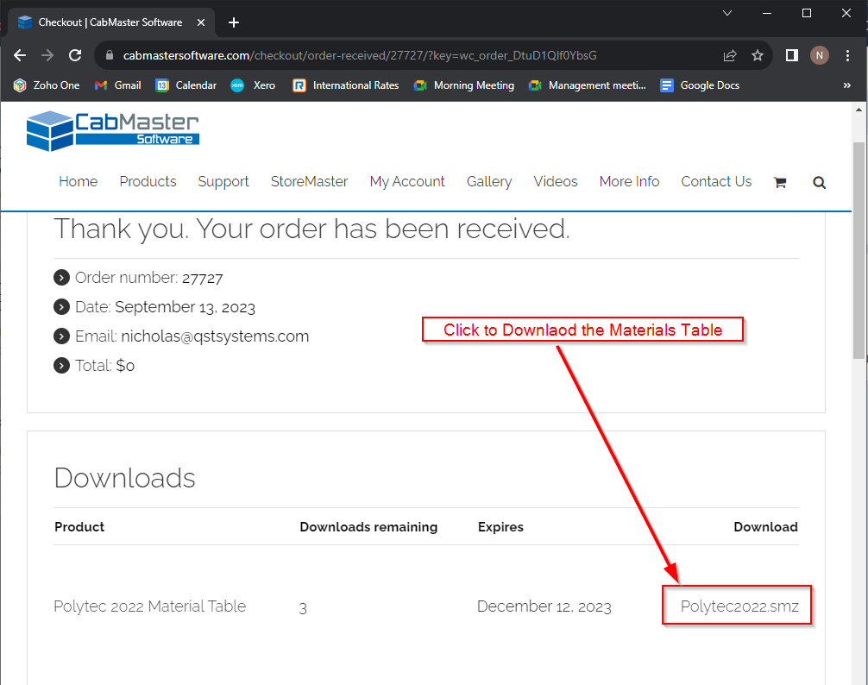Open a new browser tab
This screenshot has width=868, height=685.
234,22
